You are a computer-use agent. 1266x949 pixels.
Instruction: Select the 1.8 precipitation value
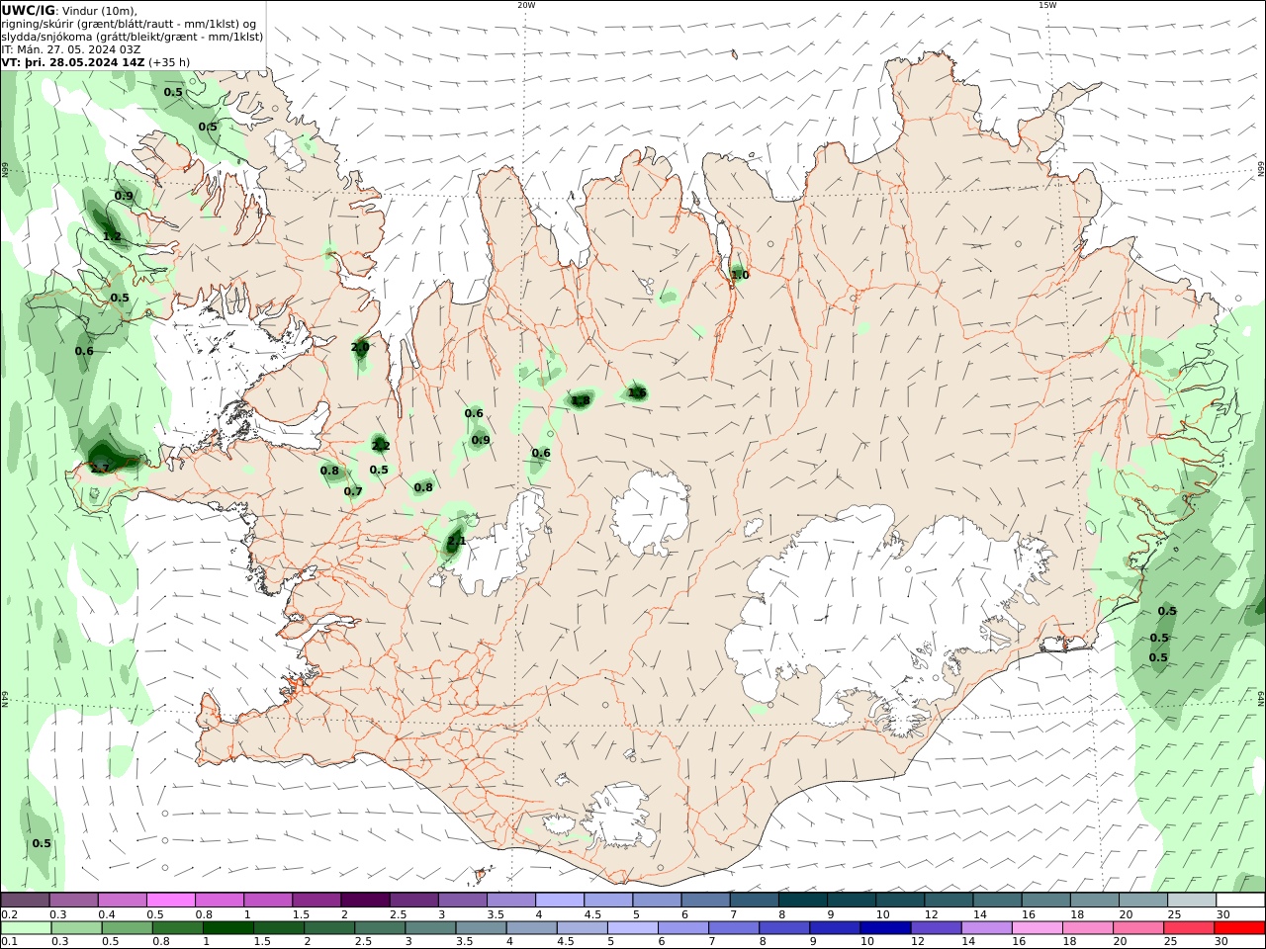tap(581, 400)
